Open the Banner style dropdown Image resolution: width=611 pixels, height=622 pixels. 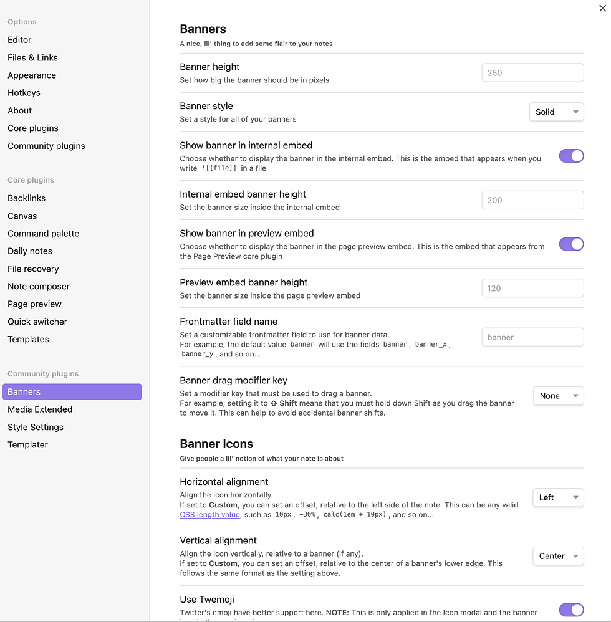(556, 112)
